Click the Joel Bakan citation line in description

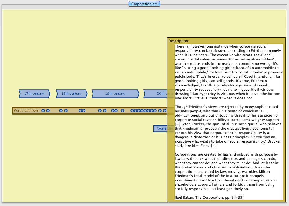209,197
